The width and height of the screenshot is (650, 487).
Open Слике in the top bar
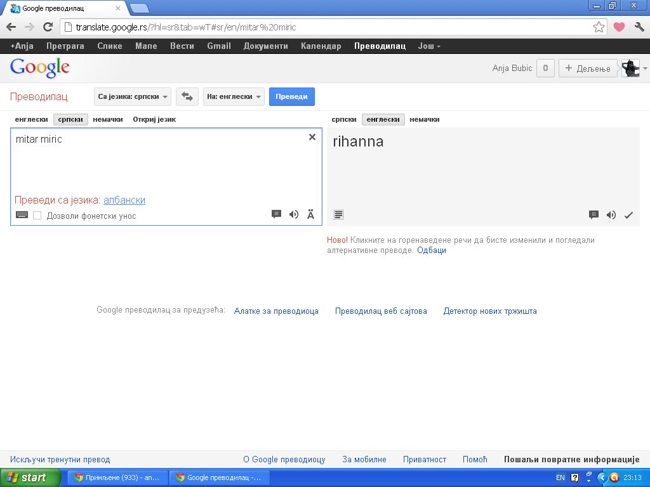(x=109, y=46)
